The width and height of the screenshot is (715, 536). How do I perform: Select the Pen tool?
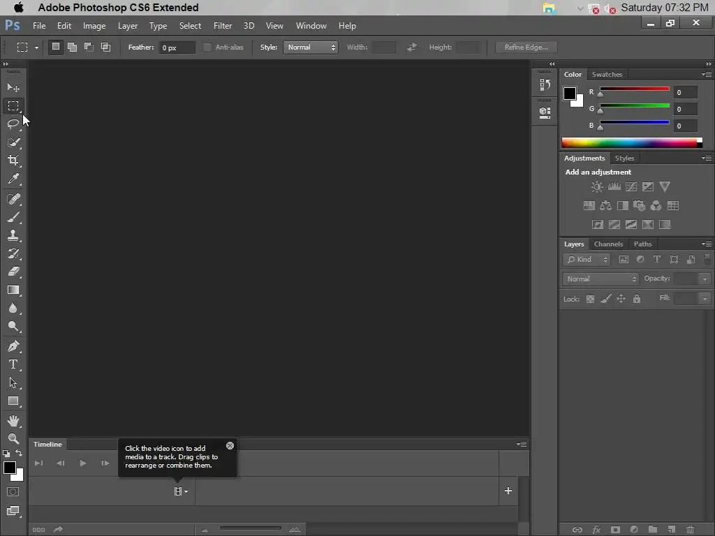coord(13,346)
